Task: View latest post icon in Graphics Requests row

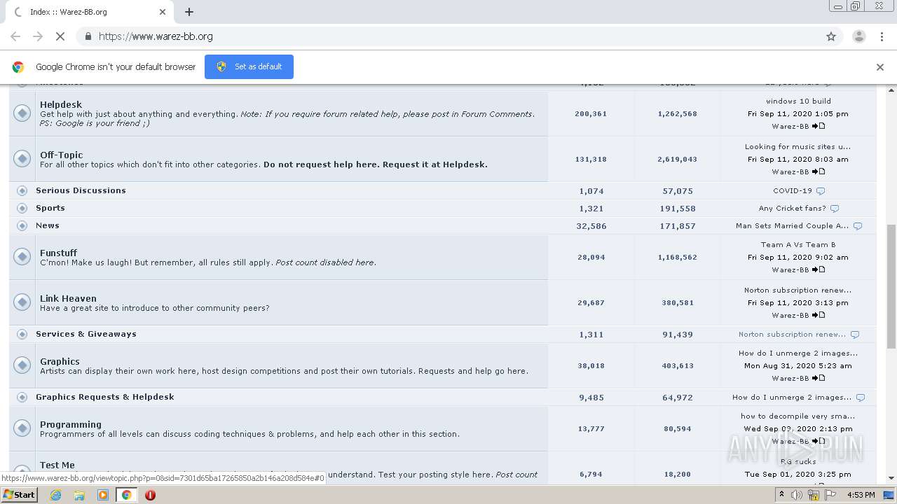Action: point(860,398)
